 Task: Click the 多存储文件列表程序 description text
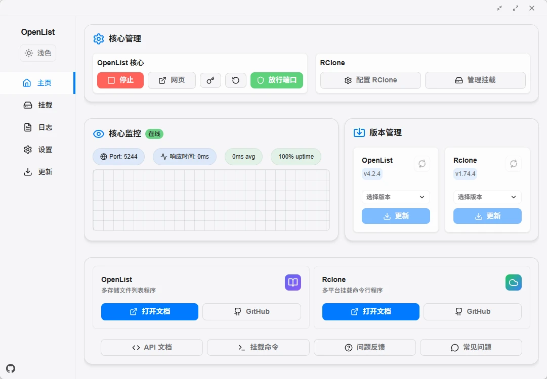129,291
